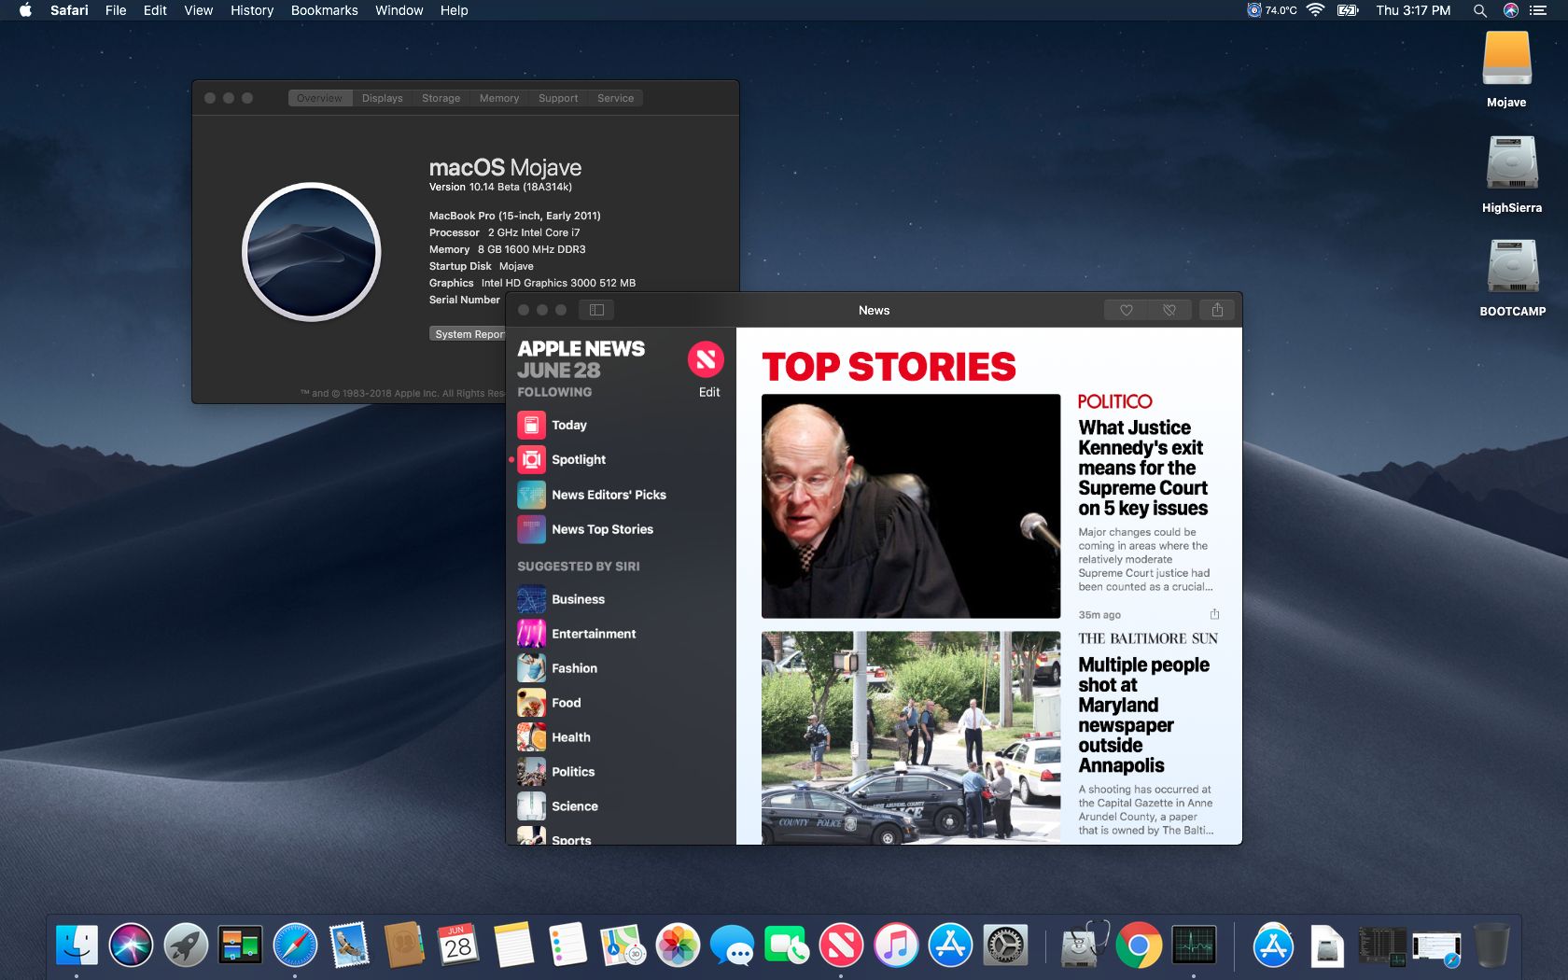
Task: Open Maps in the Dock
Action: (623, 945)
